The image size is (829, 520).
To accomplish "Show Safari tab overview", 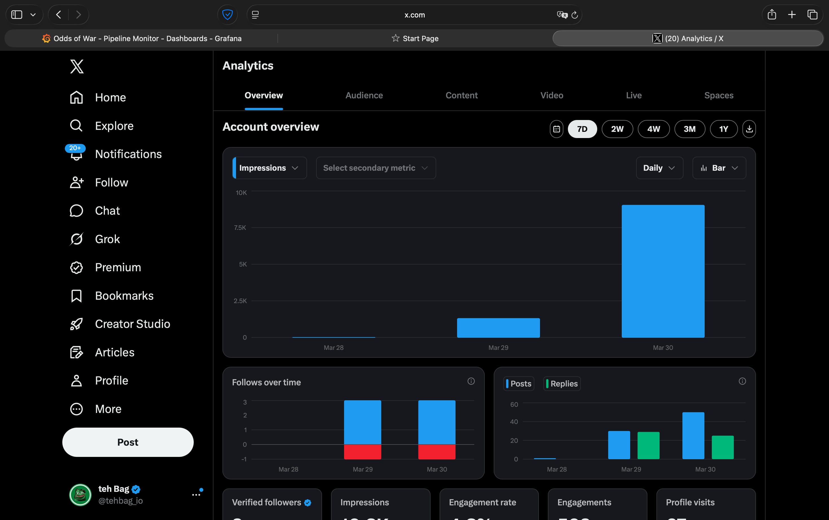I will coord(812,14).
